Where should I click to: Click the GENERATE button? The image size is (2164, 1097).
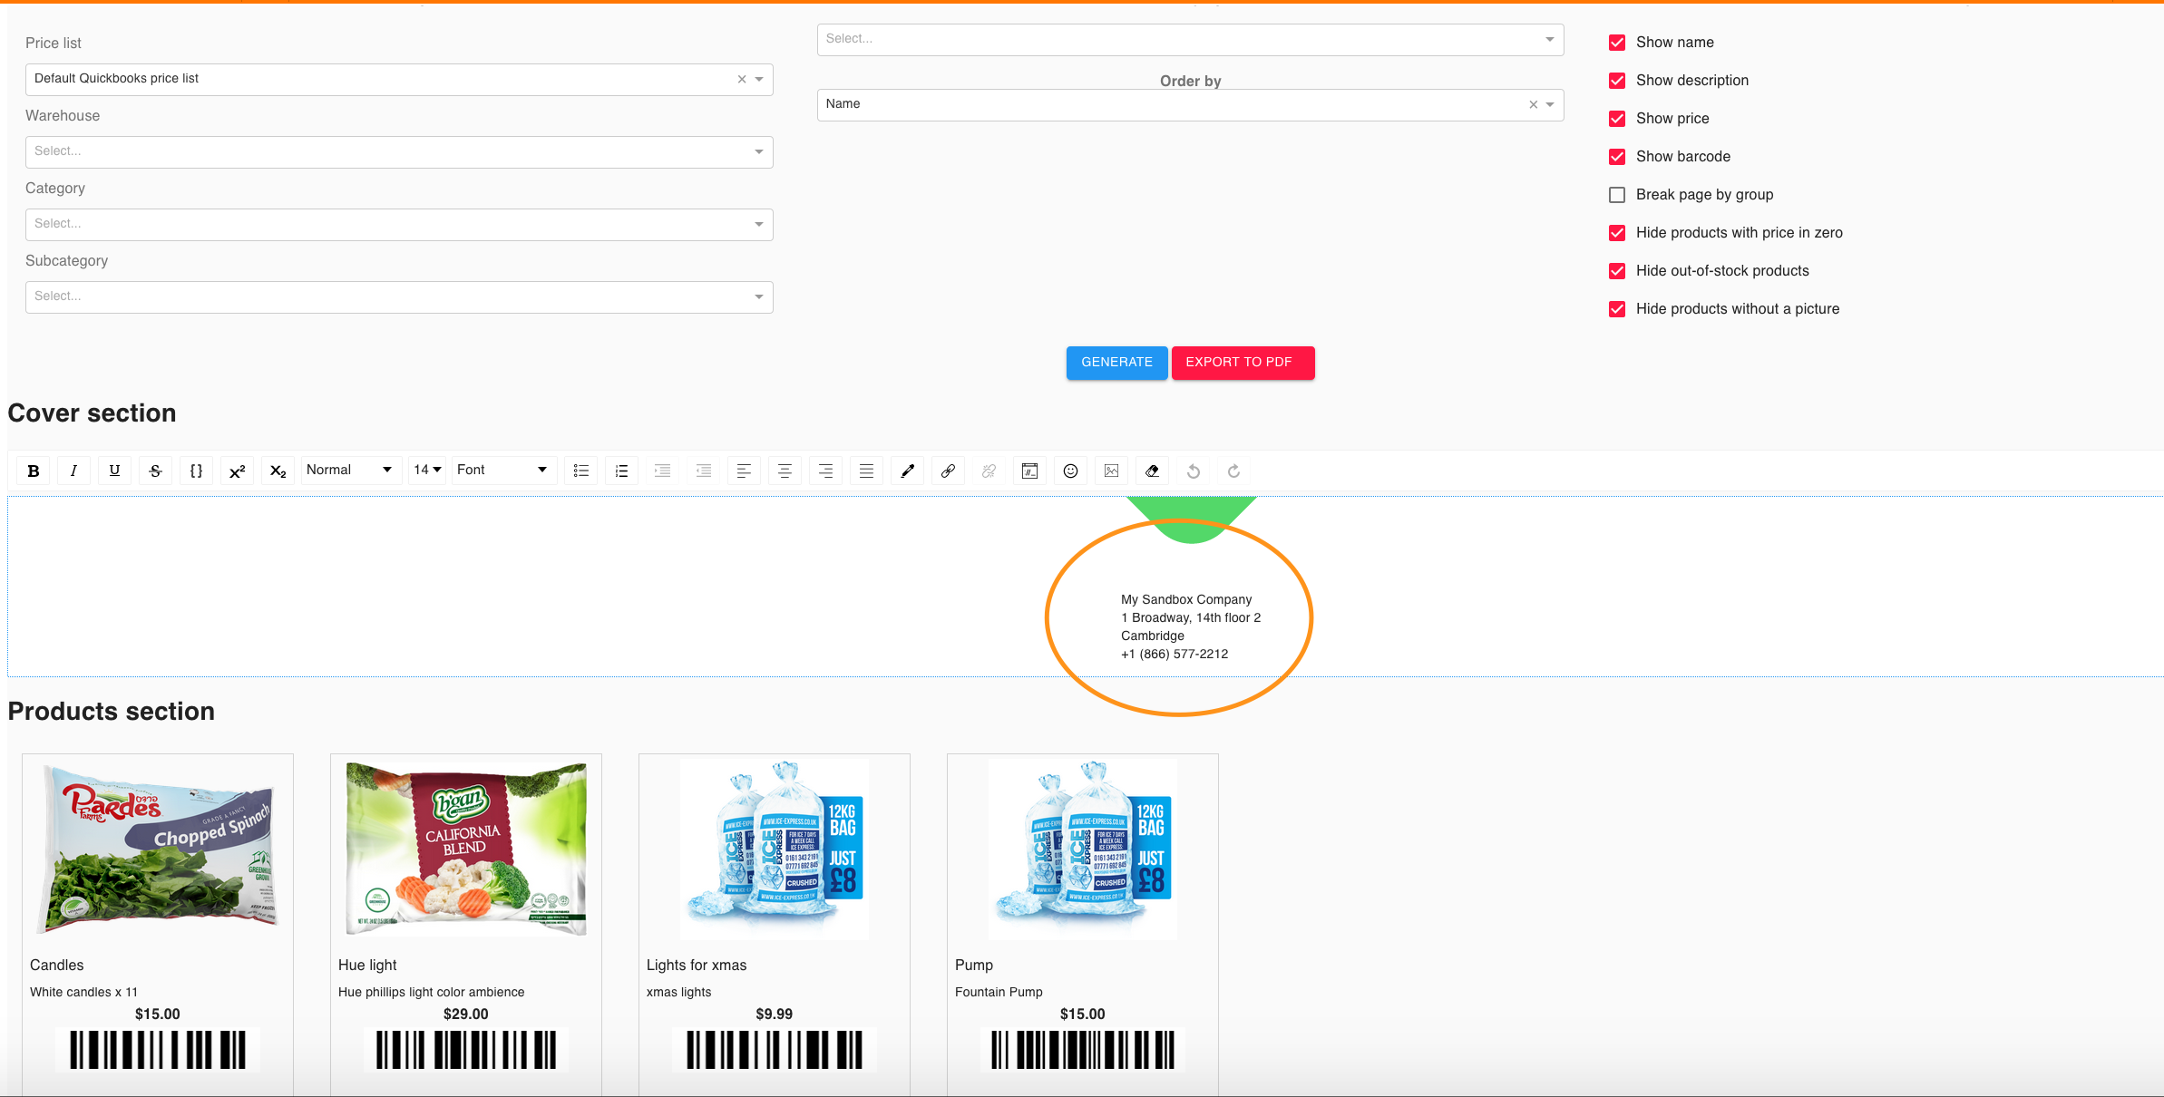coord(1116,362)
